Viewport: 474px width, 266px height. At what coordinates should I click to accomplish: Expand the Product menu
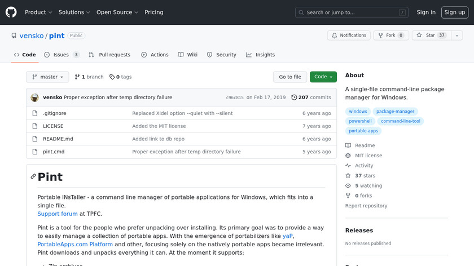[x=38, y=12]
